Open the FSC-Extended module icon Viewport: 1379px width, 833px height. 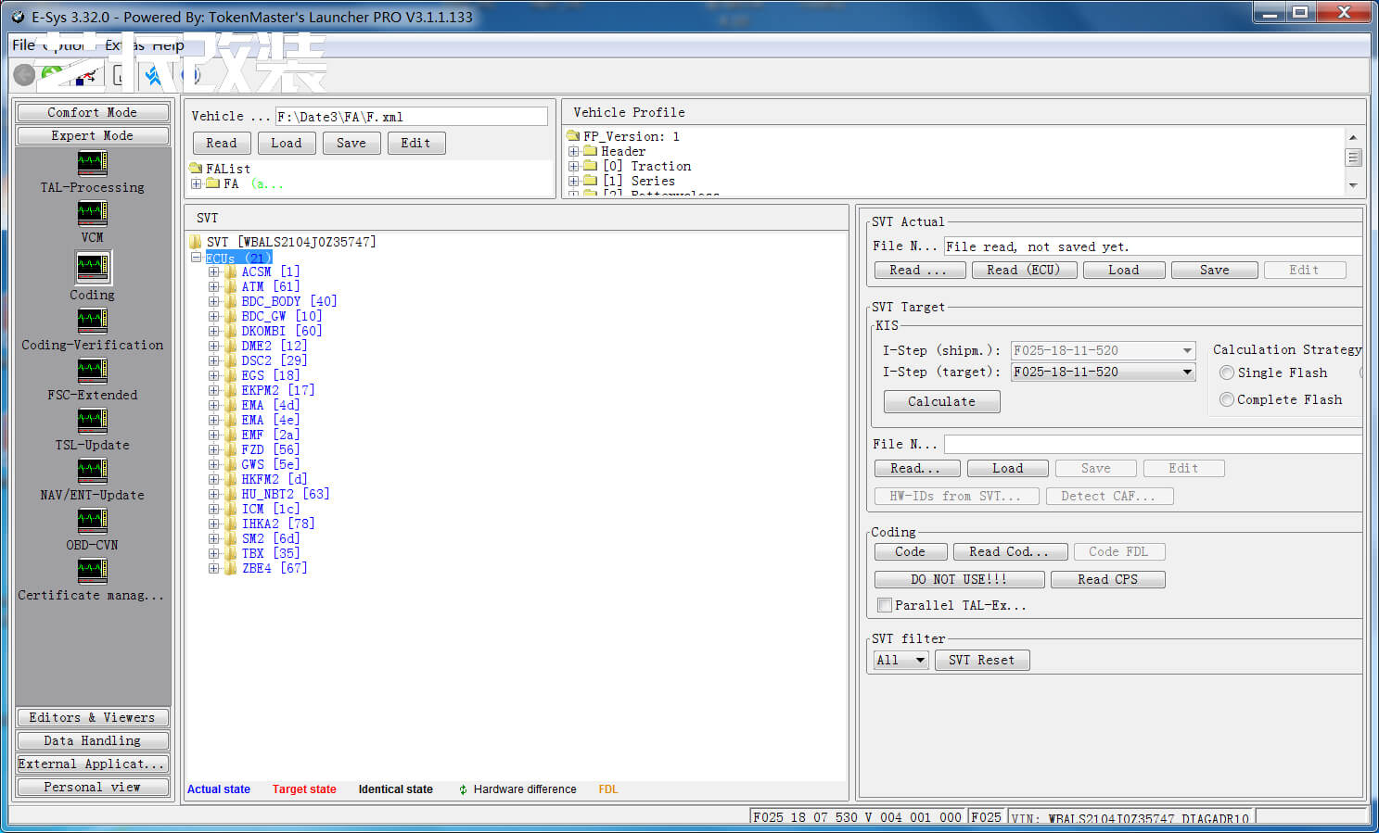(x=92, y=370)
